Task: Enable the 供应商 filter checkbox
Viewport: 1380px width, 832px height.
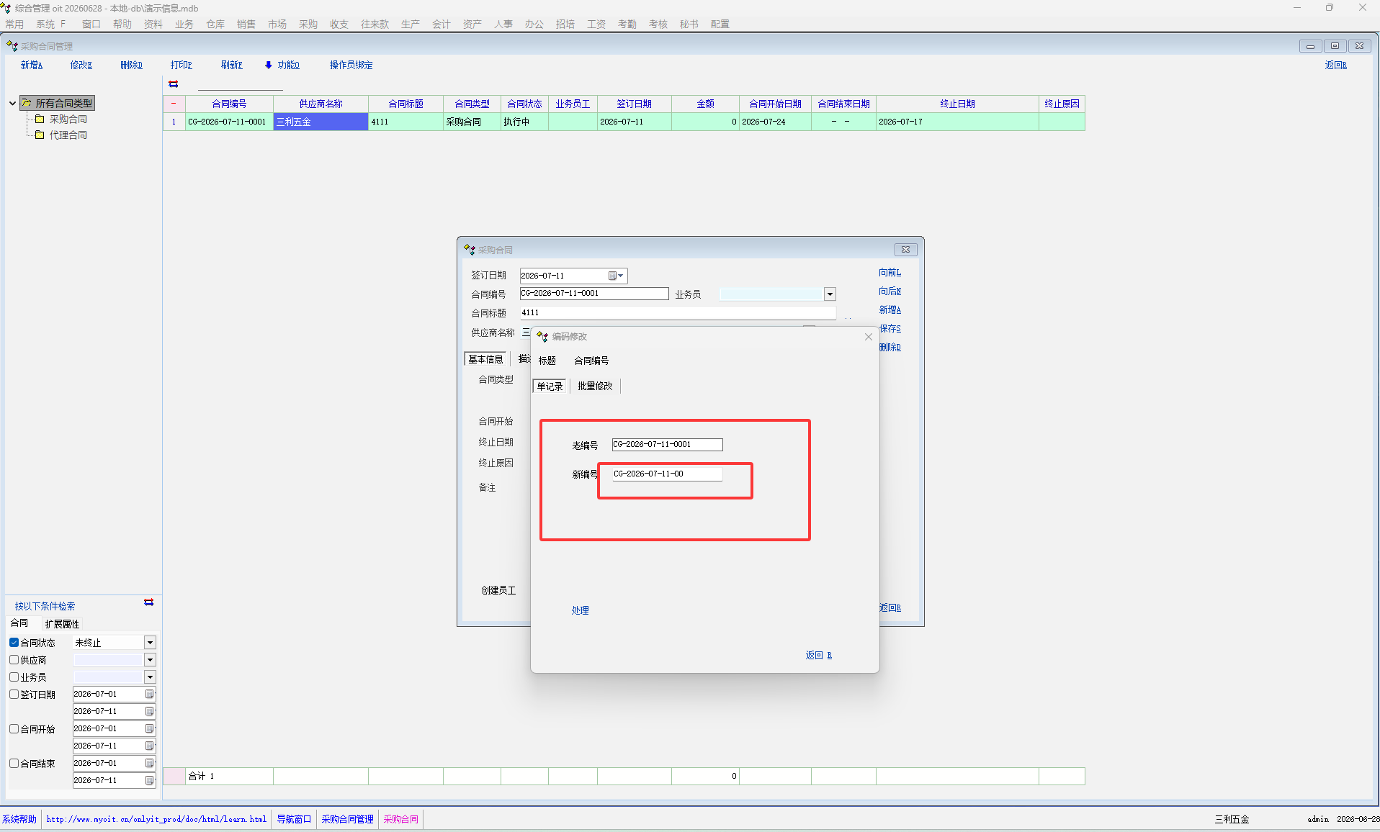Action: [x=14, y=660]
